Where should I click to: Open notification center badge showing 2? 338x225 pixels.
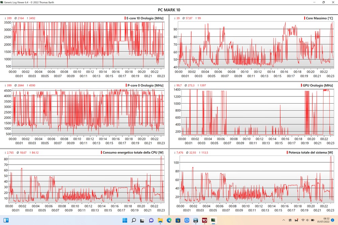(x=332, y=220)
